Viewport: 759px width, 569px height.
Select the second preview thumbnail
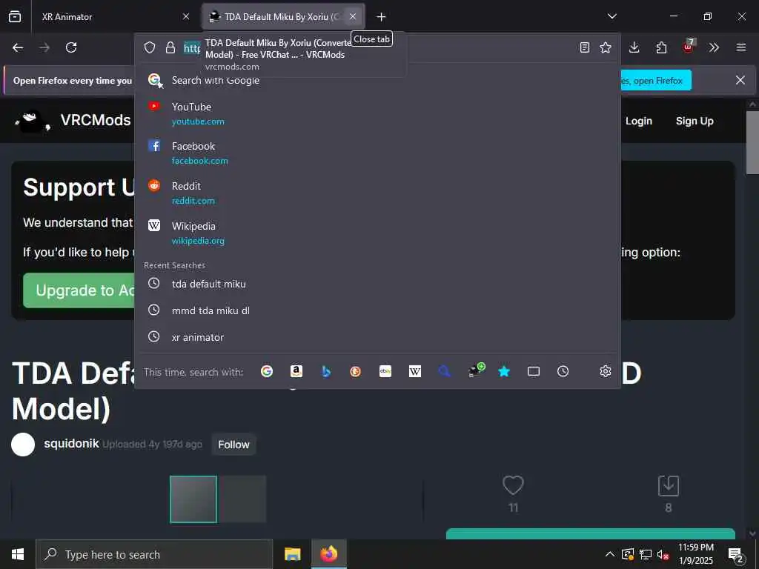click(x=242, y=499)
